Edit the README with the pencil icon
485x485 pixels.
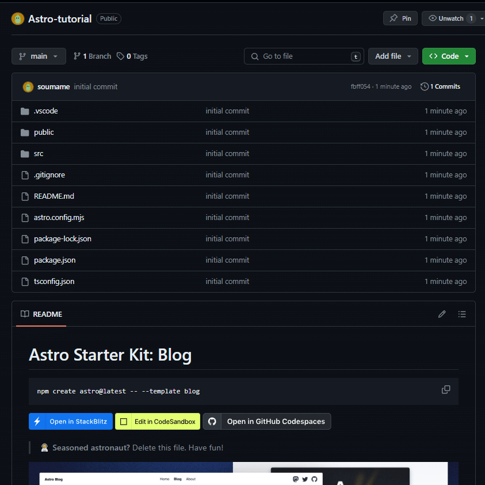(x=442, y=315)
